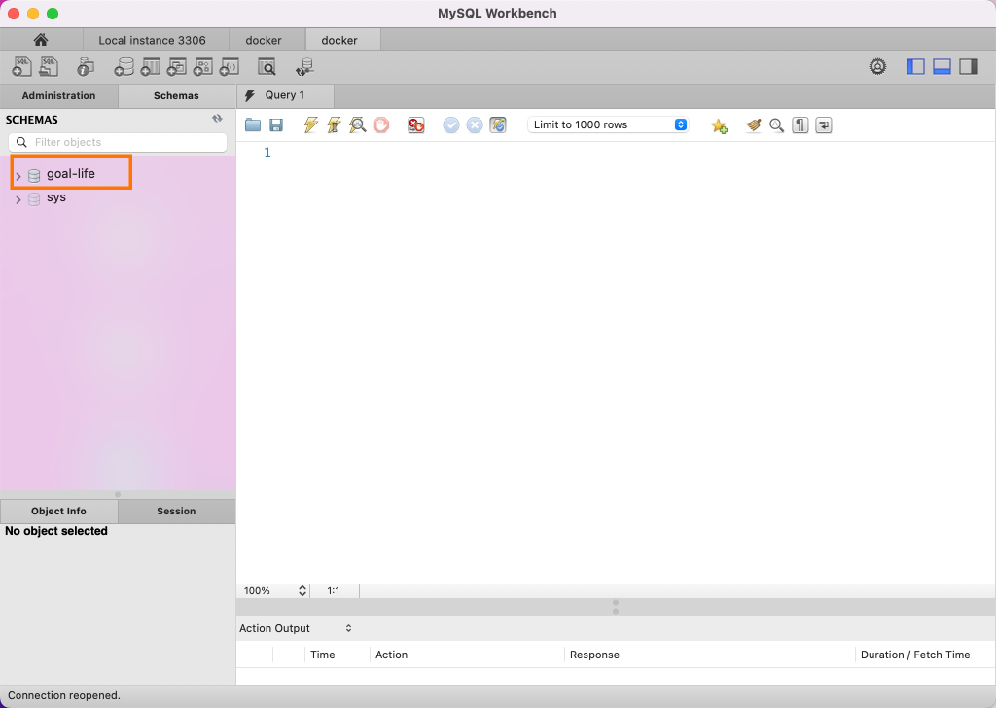Execute statement under cursor icon
996x708 pixels.
335,125
